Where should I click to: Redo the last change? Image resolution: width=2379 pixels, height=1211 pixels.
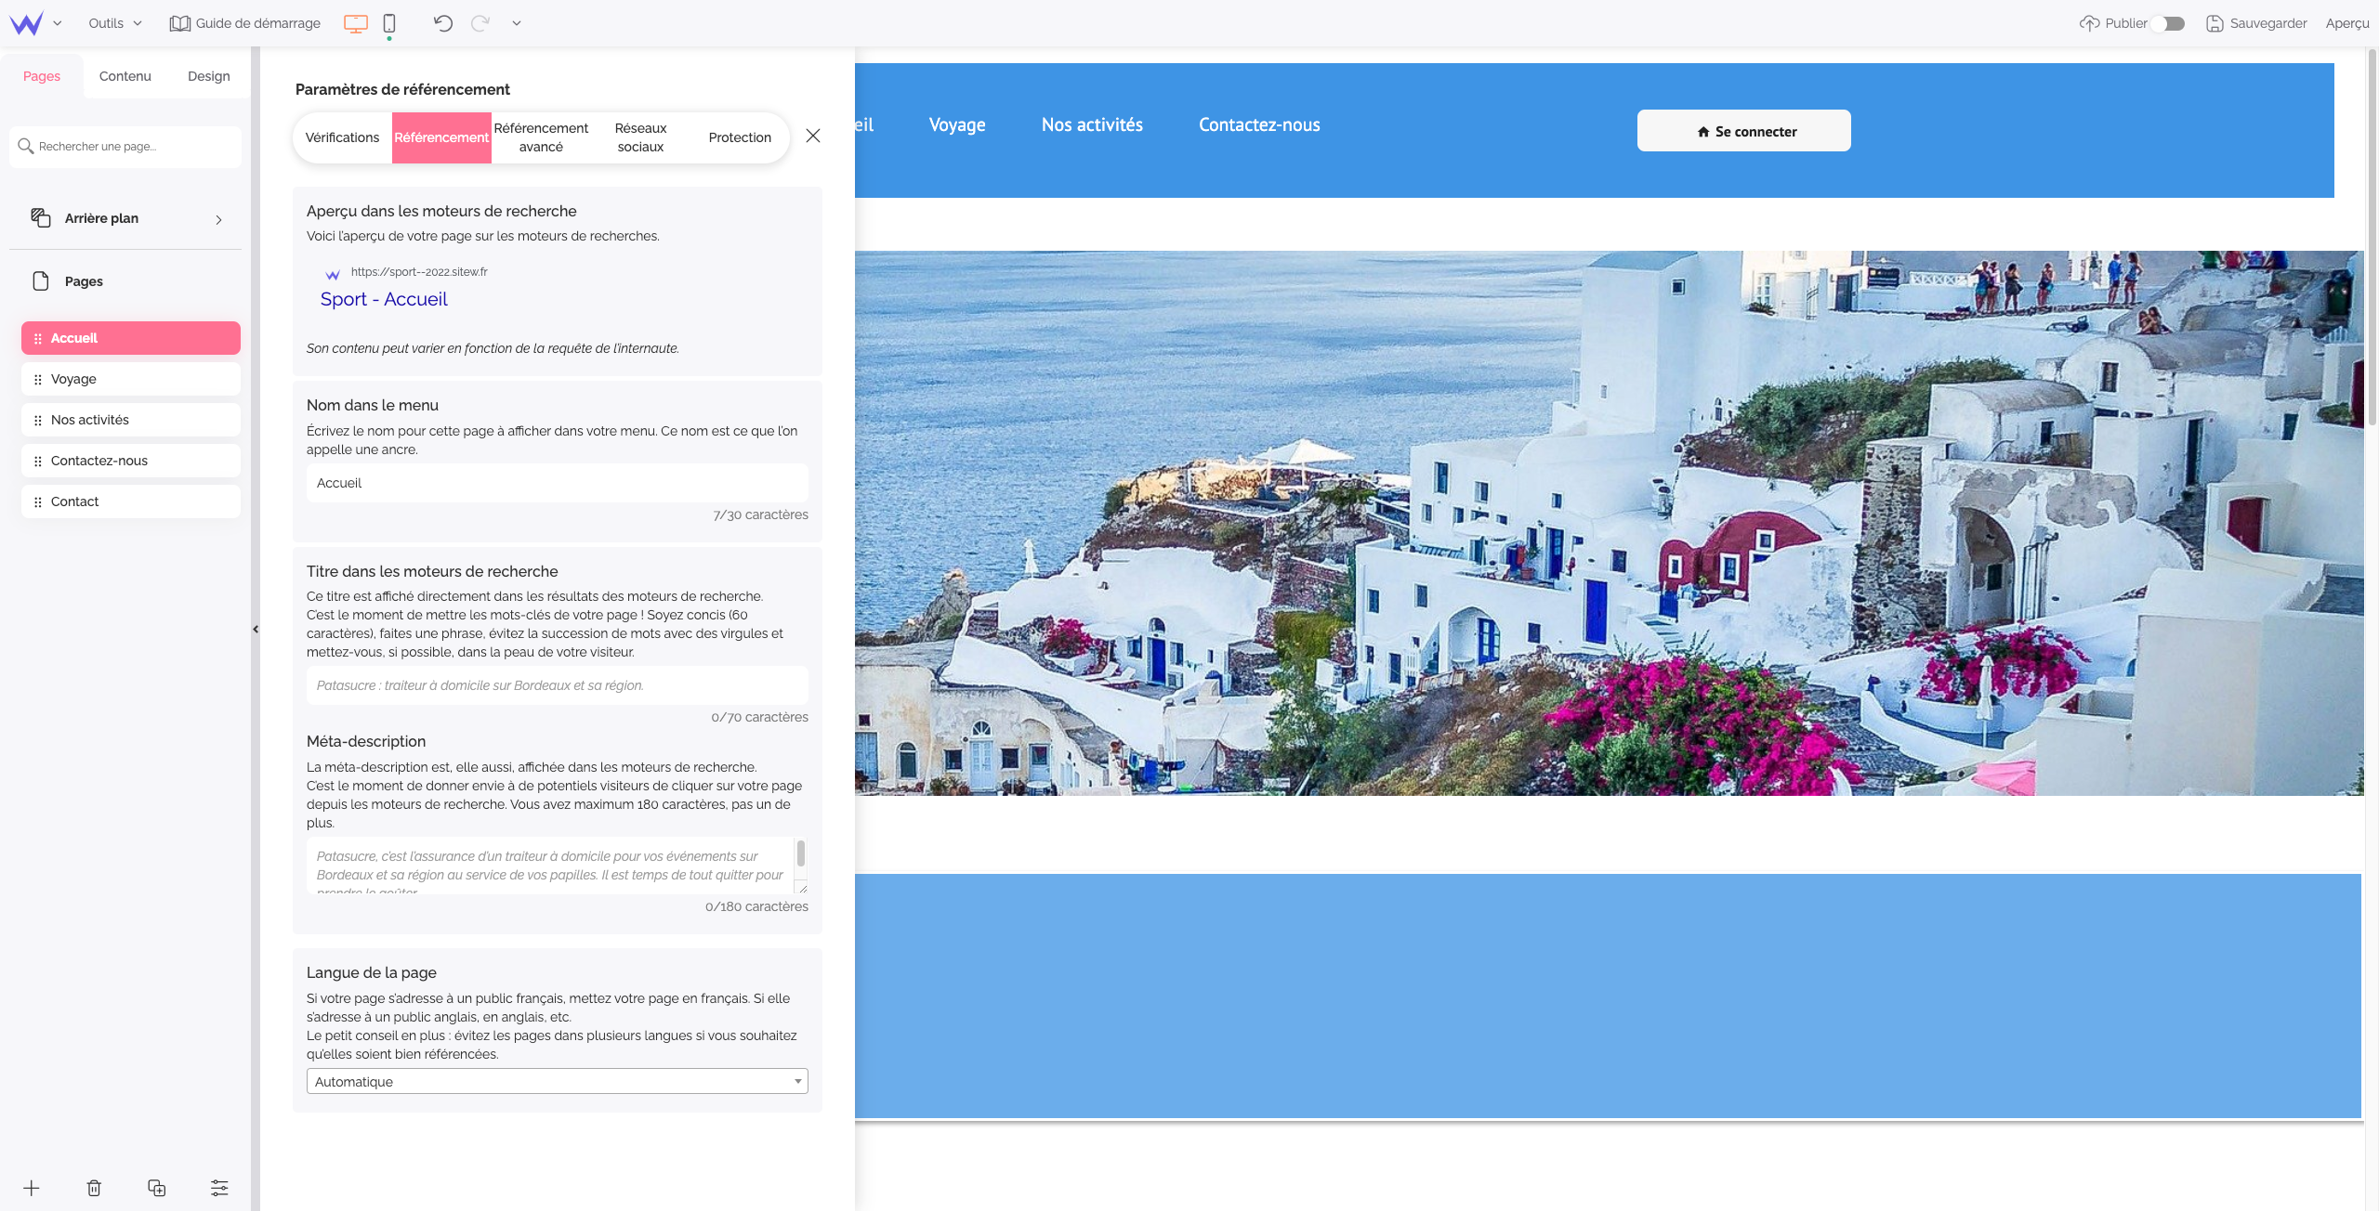[480, 23]
